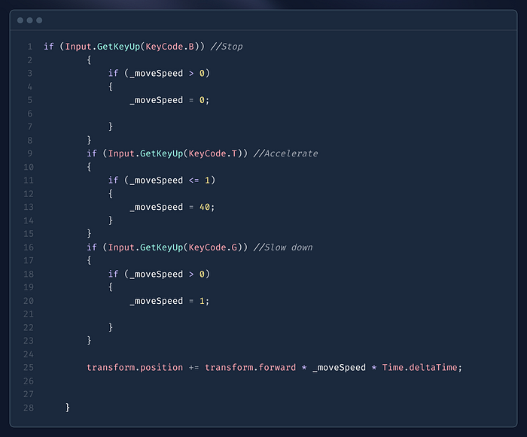Click 'if (_moveSpeed > 0)' on line 3
The height and width of the screenshot is (437, 527).
pos(159,73)
